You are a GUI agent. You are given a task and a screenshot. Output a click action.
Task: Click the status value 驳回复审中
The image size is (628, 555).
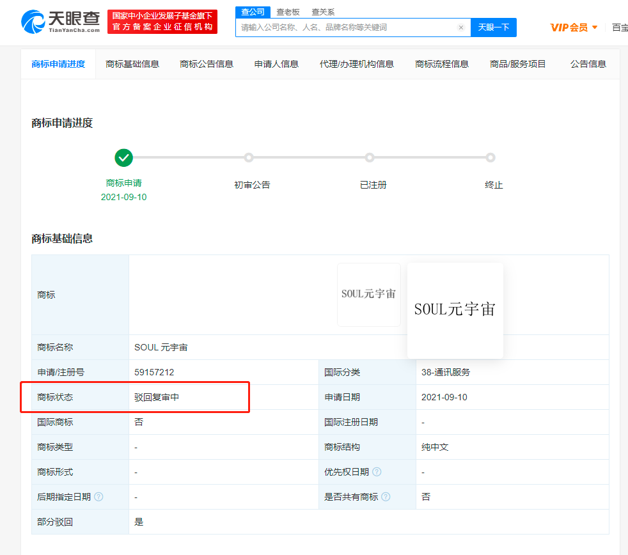point(157,397)
